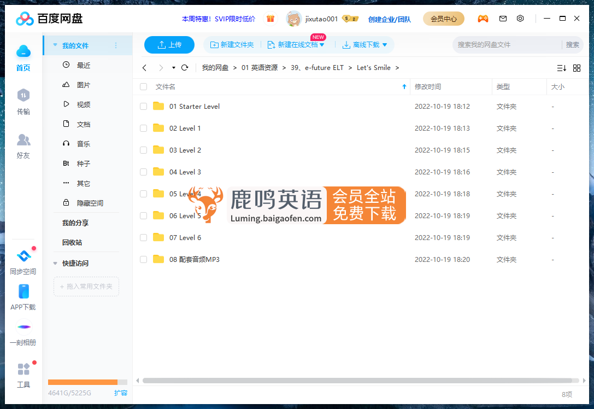Collapse the 我的文件 tree arrow
Viewport: 594px width, 409px height.
55,45
